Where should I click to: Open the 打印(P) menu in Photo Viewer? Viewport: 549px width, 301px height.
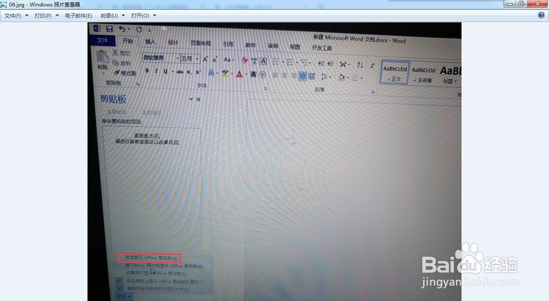pyautogui.click(x=47, y=16)
